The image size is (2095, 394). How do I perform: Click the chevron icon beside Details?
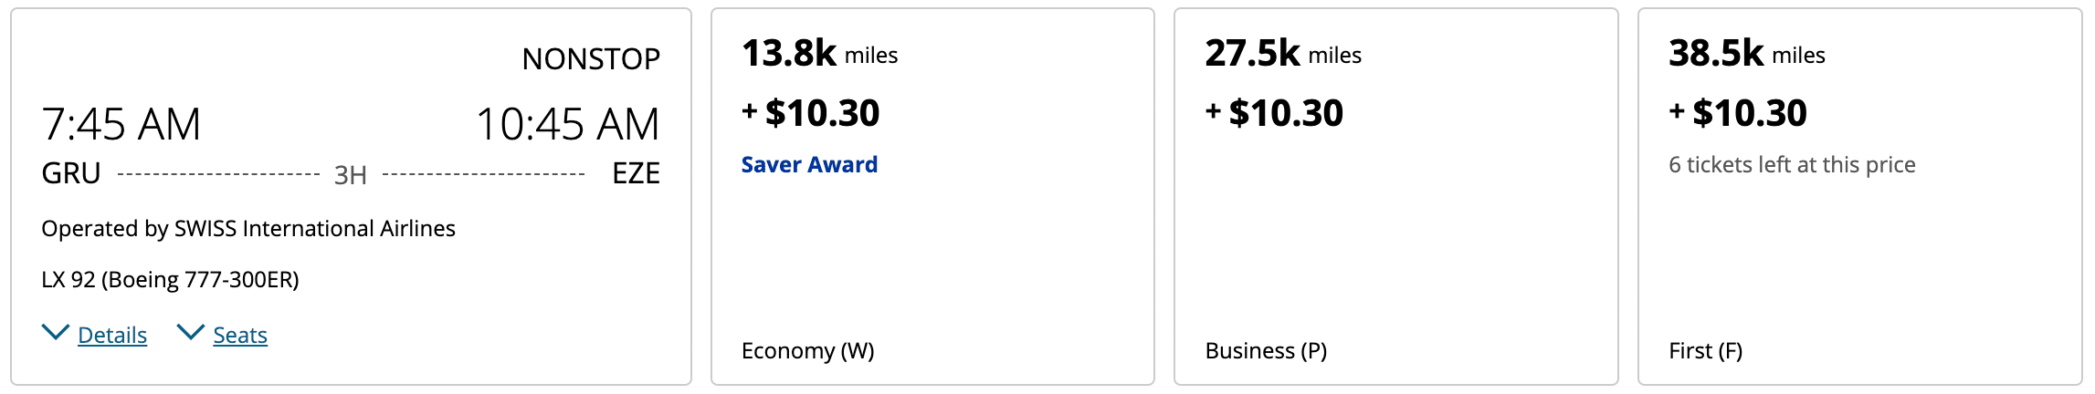pyautogui.click(x=56, y=333)
